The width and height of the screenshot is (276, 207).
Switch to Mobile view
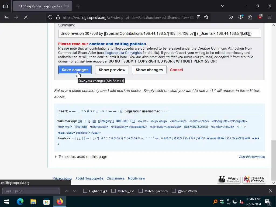point(136,178)
